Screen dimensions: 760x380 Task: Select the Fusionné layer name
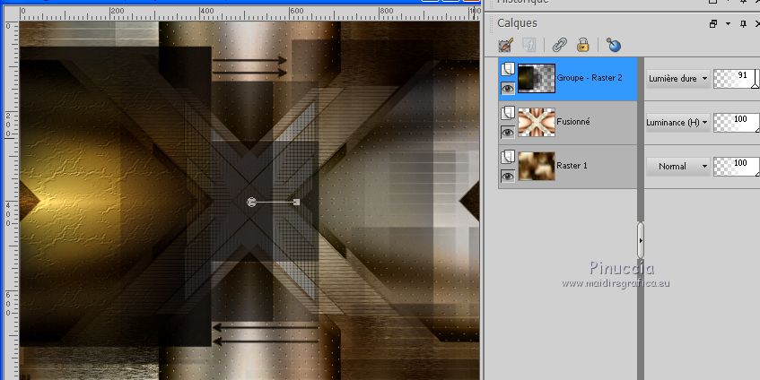click(x=572, y=122)
